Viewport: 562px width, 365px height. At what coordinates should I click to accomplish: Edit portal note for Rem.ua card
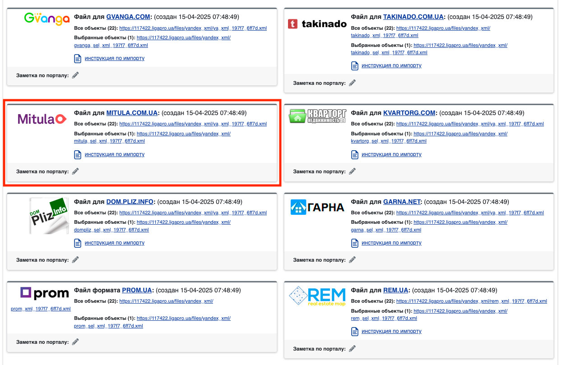coord(352,348)
